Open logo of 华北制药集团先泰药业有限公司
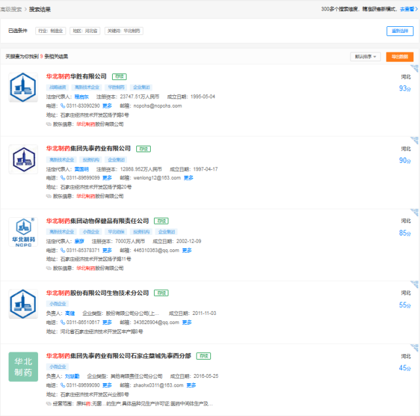 coord(24,159)
